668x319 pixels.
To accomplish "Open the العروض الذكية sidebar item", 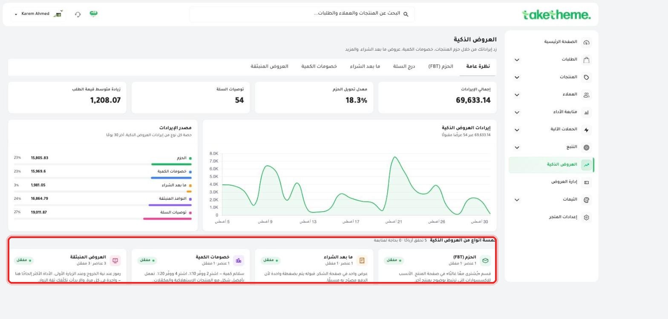I will pos(551,165).
